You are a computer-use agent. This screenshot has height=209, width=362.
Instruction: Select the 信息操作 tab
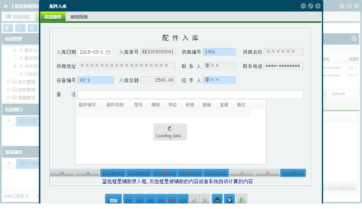[53, 16]
